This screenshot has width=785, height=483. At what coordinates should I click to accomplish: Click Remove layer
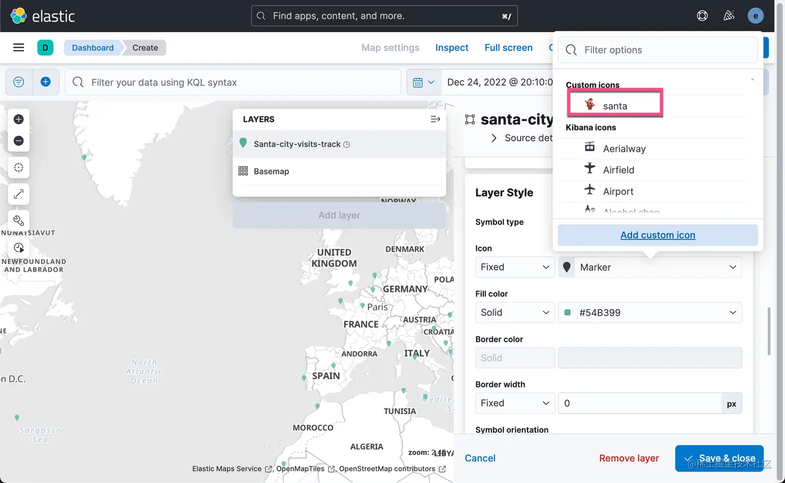(629, 458)
